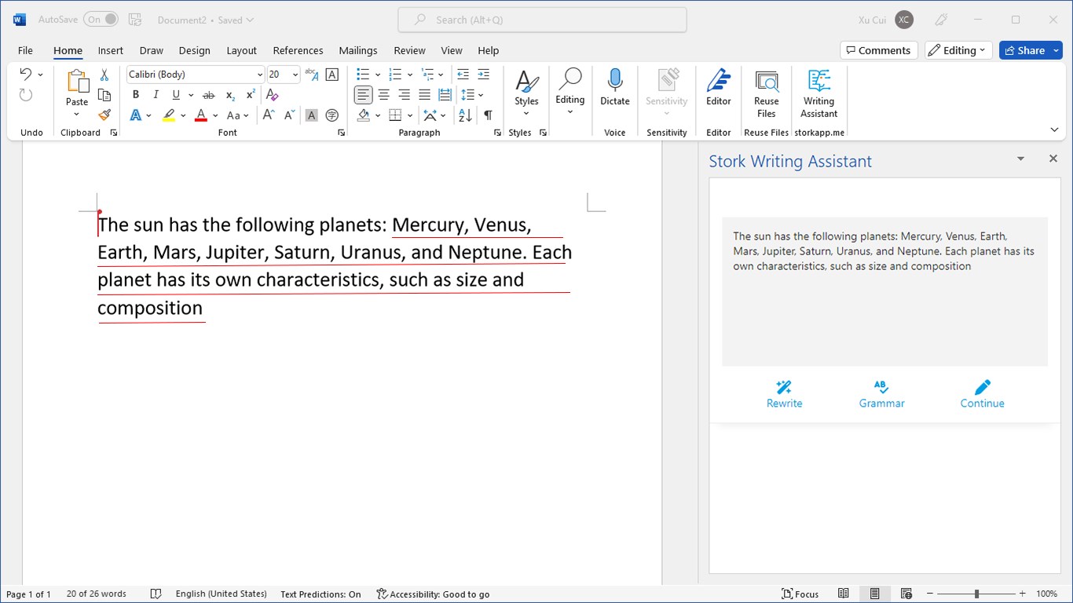Open the Stork Writing Assistant ribbon button
1073x603 pixels.
[x=818, y=94]
